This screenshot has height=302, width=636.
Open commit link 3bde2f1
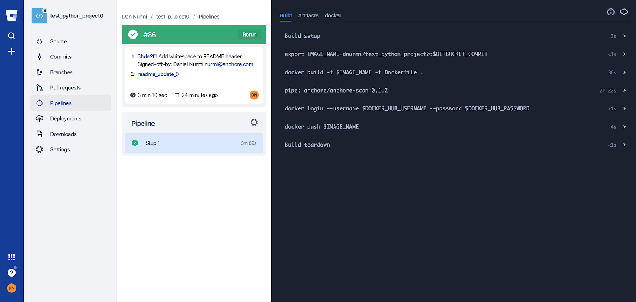(x=147, y=56)
